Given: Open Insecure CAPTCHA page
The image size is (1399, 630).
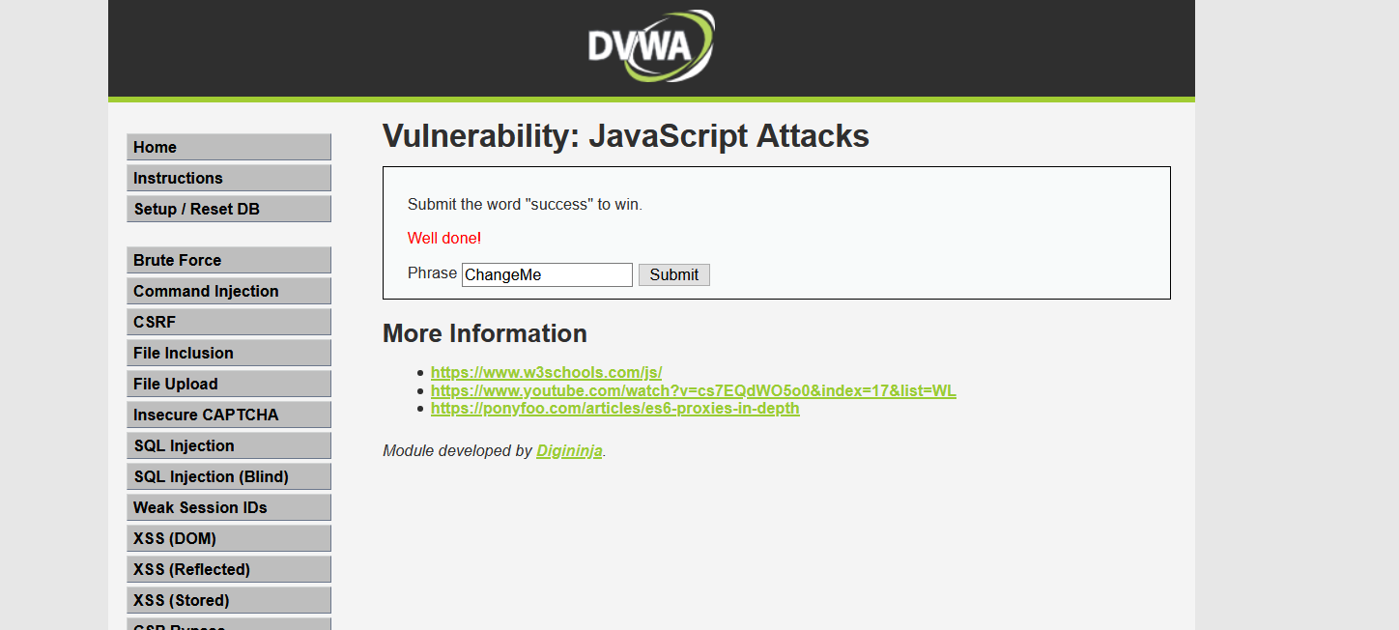Looking at the screenshot, I should point(228,415).
